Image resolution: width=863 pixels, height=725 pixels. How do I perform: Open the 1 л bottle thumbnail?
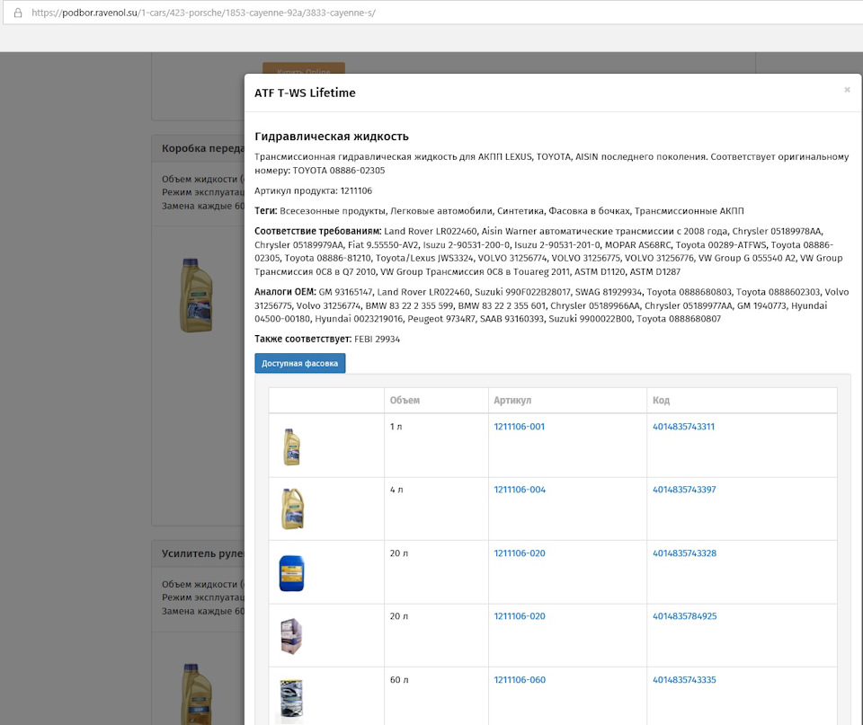click(291, 446)
